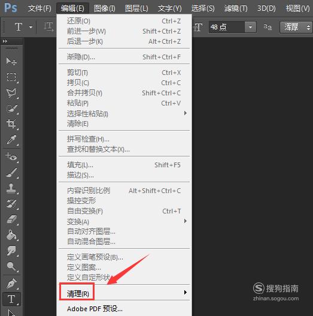Screen dimensions: 313x316
Task: Open the anti-aliasing 浑厚 dropdown
Action: 296,27
